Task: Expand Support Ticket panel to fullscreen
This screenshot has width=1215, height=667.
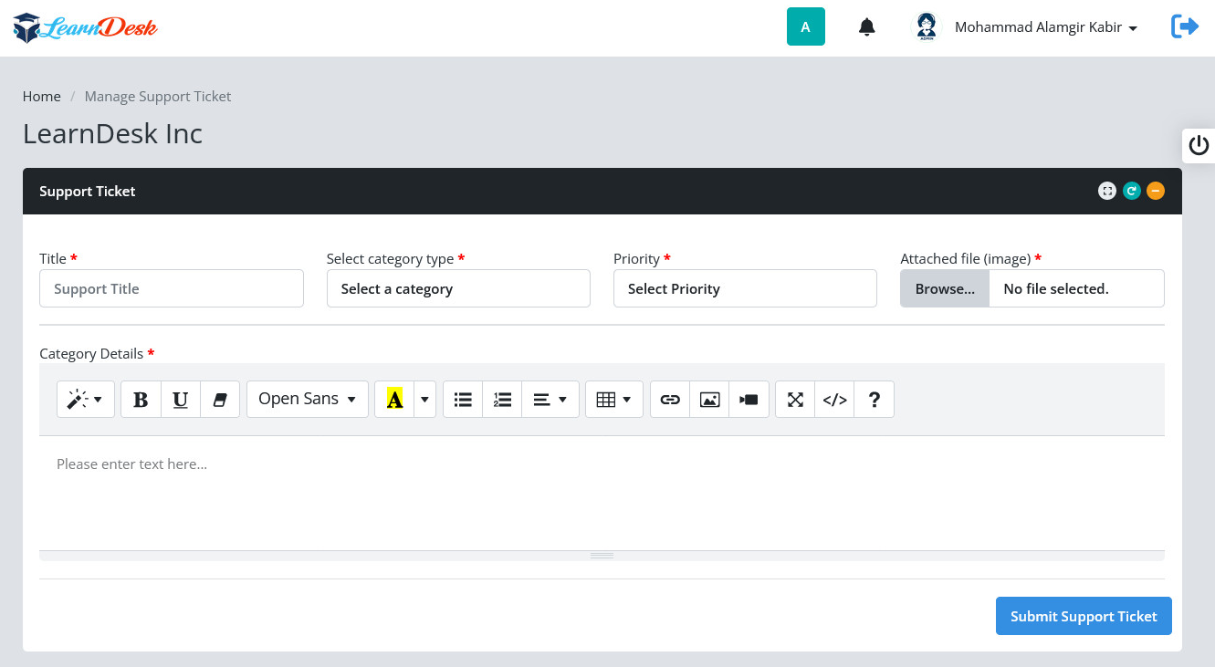Action: pyautogui.click(x=1107, y=191)
